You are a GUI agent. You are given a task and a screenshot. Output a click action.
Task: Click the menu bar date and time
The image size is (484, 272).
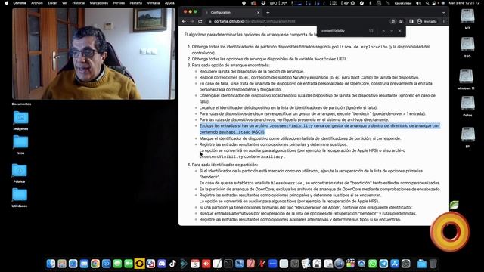point(464,3)
